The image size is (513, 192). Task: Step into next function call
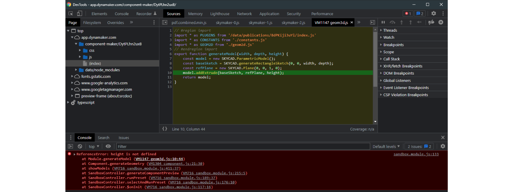[401, 22]
